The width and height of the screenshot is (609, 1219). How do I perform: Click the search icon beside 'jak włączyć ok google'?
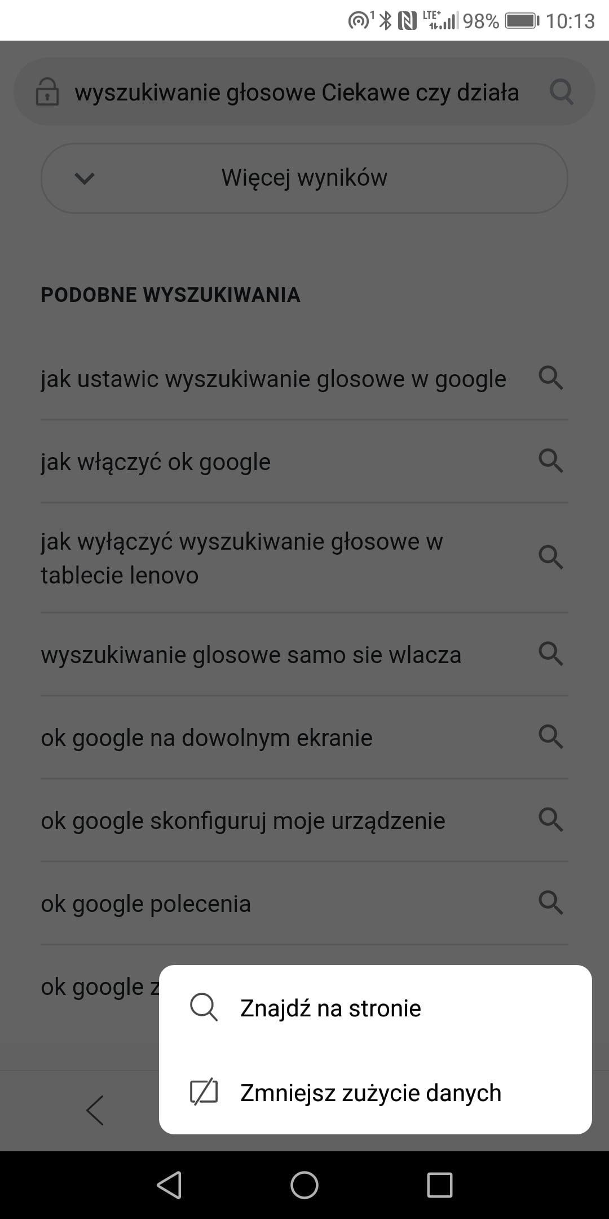click(x=551, y=461)
